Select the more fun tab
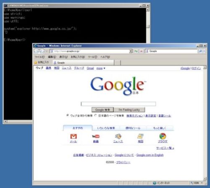 pyautogui.click(x=160, y=128)
